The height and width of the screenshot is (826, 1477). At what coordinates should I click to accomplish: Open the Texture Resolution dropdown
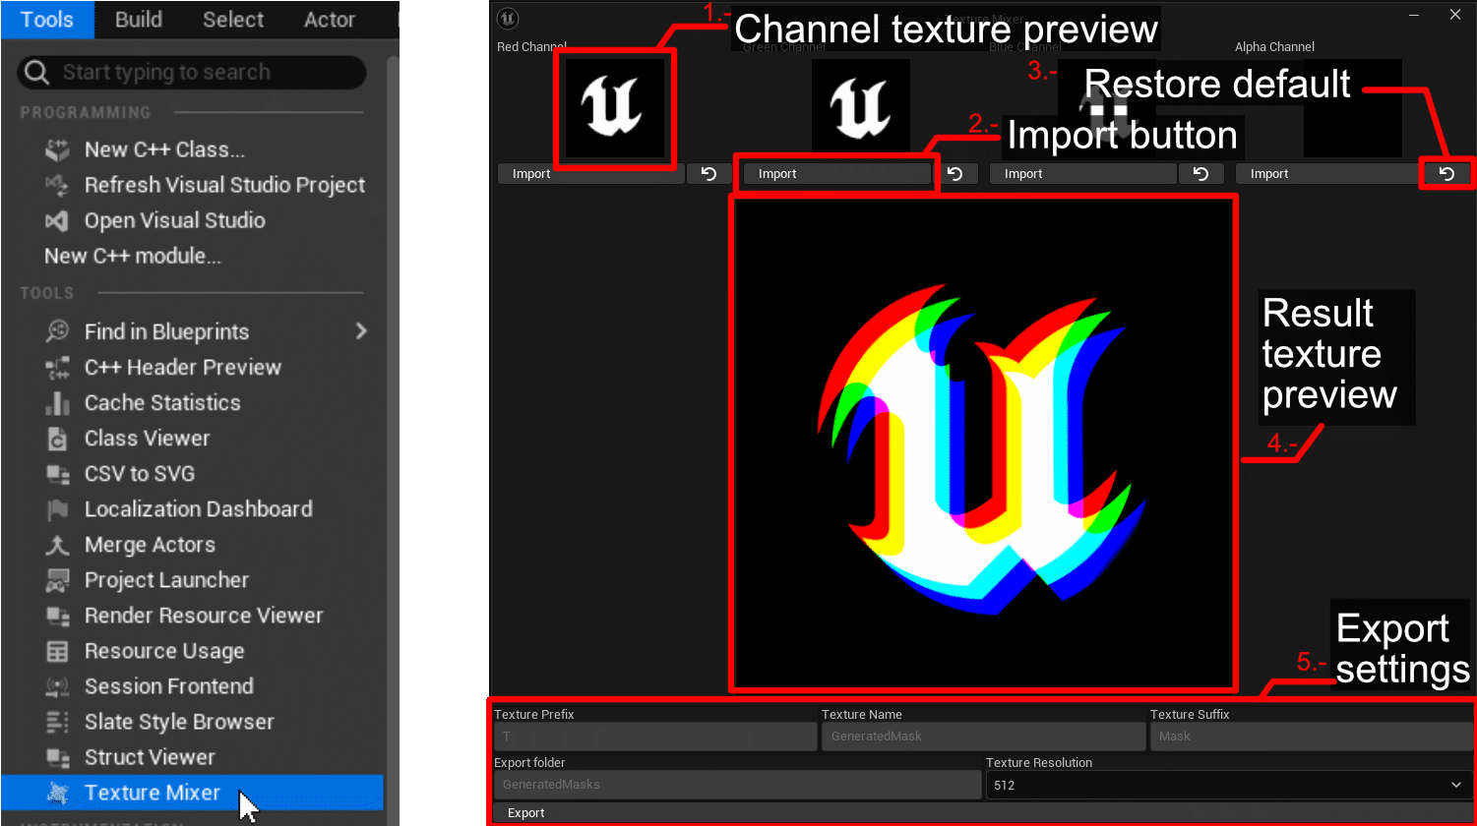(1229, 785)
